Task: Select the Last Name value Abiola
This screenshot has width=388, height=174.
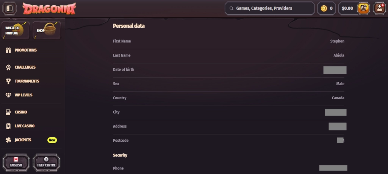Action: tap(339, 55)
